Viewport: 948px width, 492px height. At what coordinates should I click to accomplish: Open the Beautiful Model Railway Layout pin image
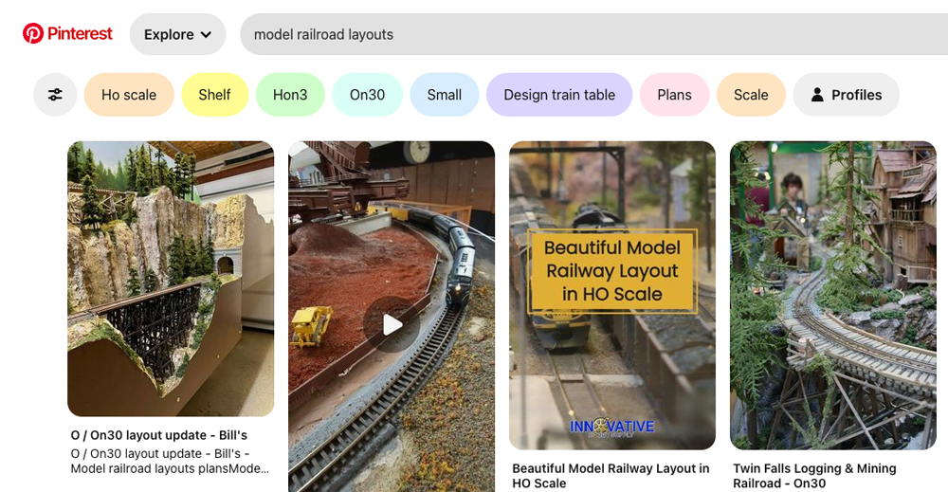pyautogui.click(x=611, y=296)
